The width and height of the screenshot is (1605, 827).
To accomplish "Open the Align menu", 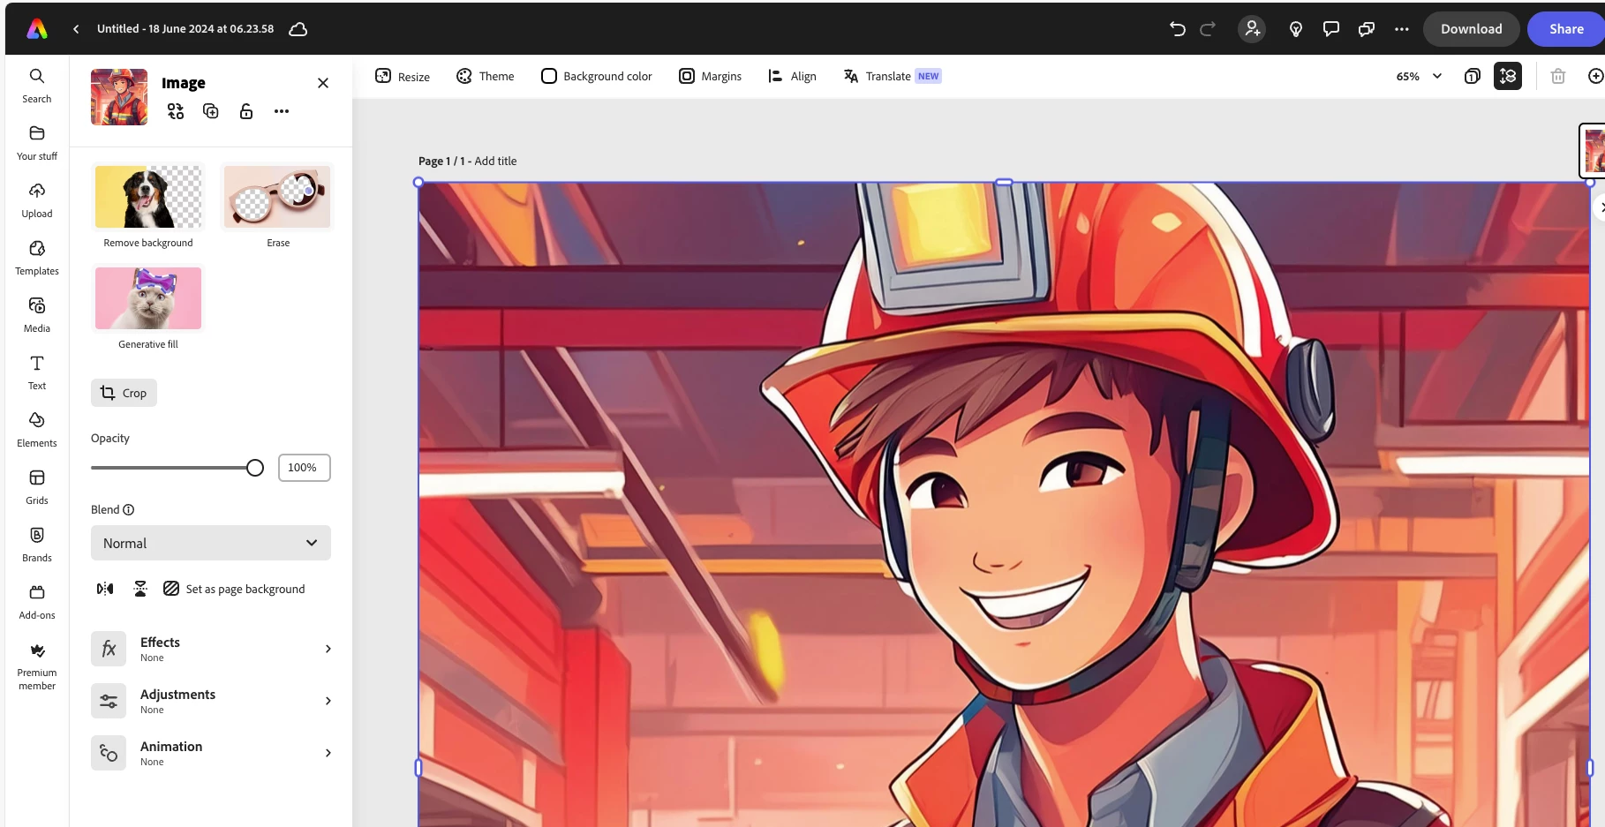I will [792, 76].
